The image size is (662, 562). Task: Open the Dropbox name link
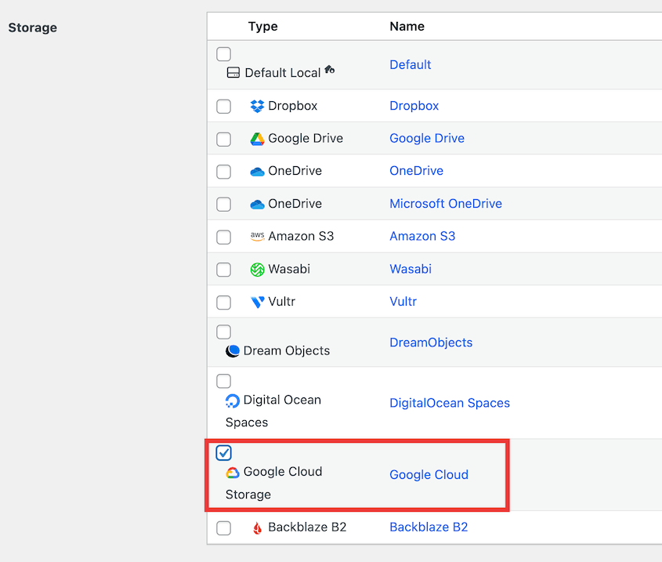(x=414, y=106)
